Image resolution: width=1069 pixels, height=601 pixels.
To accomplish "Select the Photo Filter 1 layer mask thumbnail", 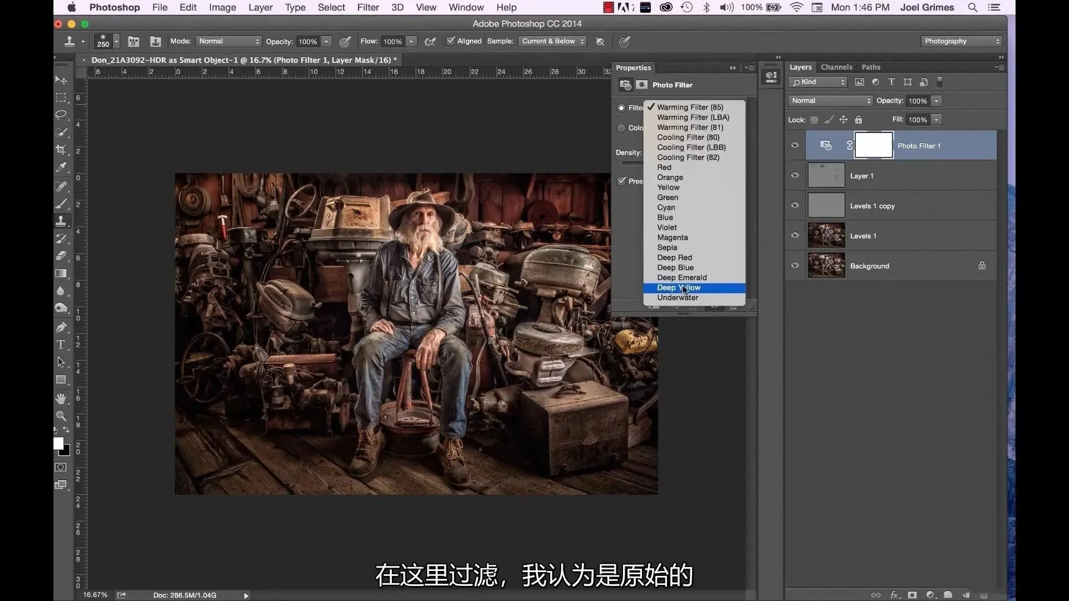I will click(873, 146).
